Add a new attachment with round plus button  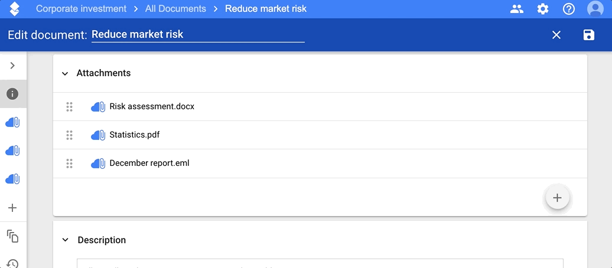point(558,198)
